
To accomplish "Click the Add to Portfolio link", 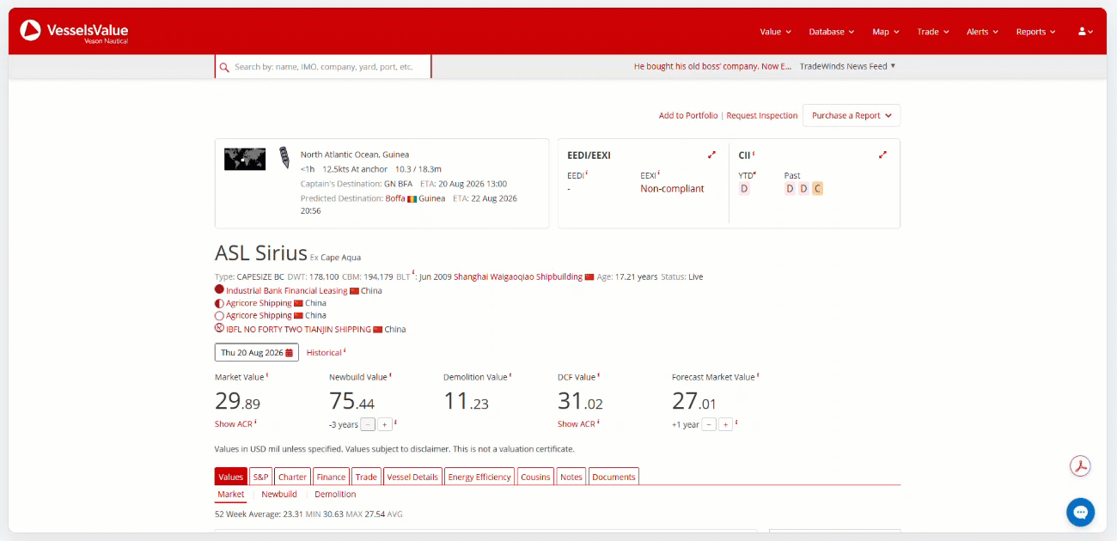I will point(688,116).
